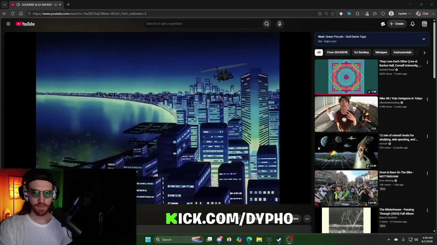This screenshot has height=245, width=437.
Task: Visit the mimofr channel link
Action: click(383, 144)
